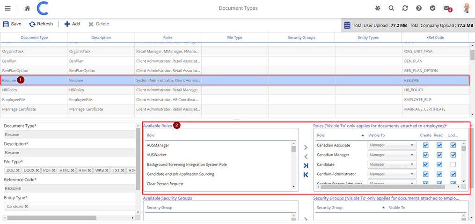Go to the Home page icon

28,8
